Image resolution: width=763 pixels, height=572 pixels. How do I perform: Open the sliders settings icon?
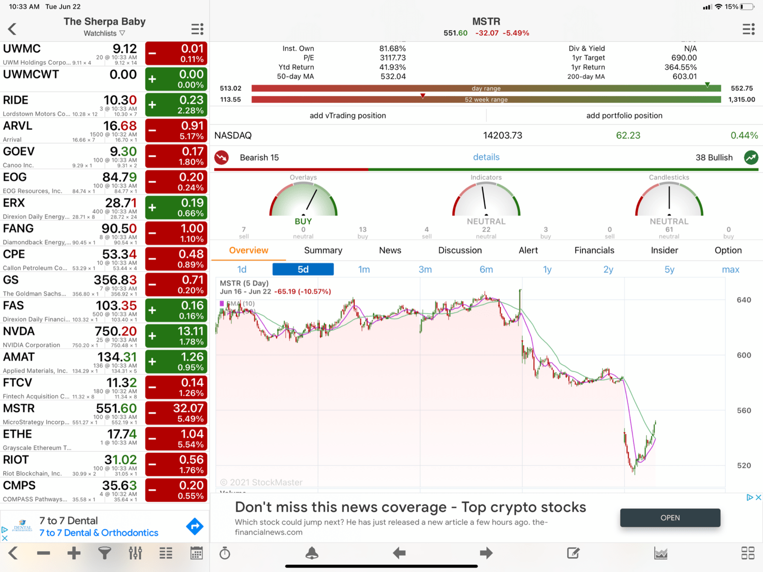[x=135, y=553]
